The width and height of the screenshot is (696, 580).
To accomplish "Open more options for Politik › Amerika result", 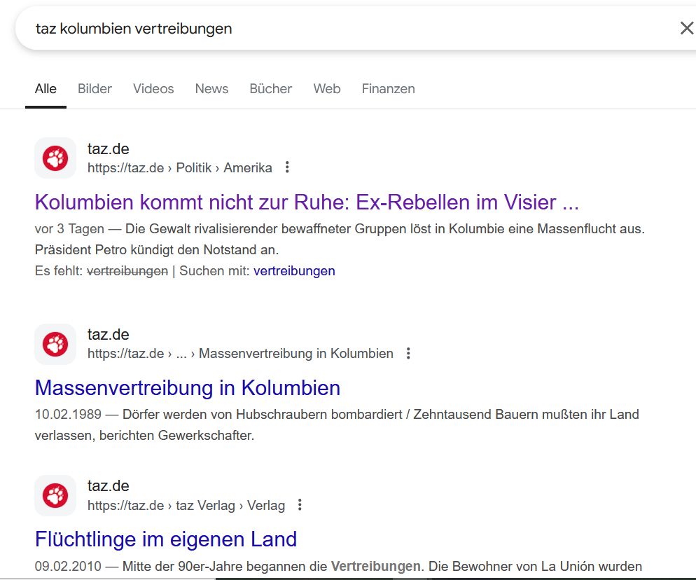I will coord(287,167).
